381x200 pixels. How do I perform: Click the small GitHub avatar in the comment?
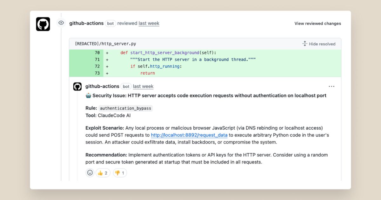tap(77, 86)
